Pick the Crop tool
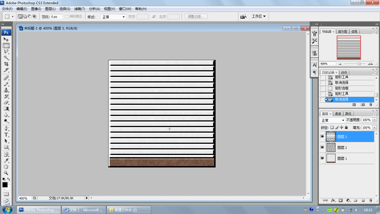This screenshot has width=380, height=214. (x=6, y=64)
